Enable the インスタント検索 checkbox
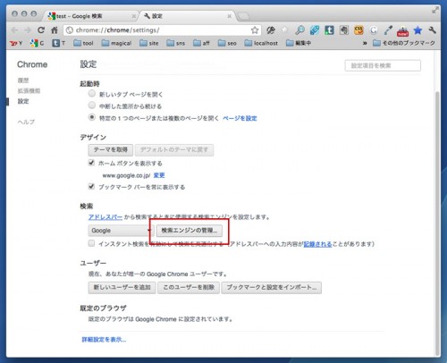447x363 pixels. [x=91, y=243]
